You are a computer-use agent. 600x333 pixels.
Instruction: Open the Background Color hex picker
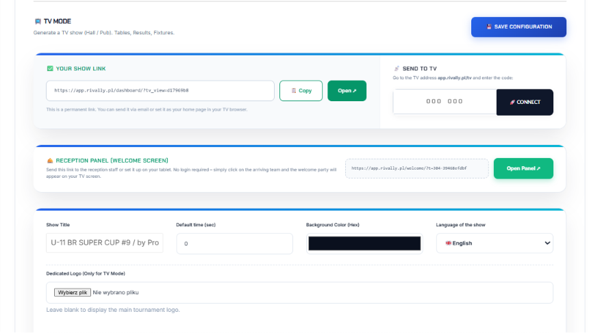tap(364, 243)
